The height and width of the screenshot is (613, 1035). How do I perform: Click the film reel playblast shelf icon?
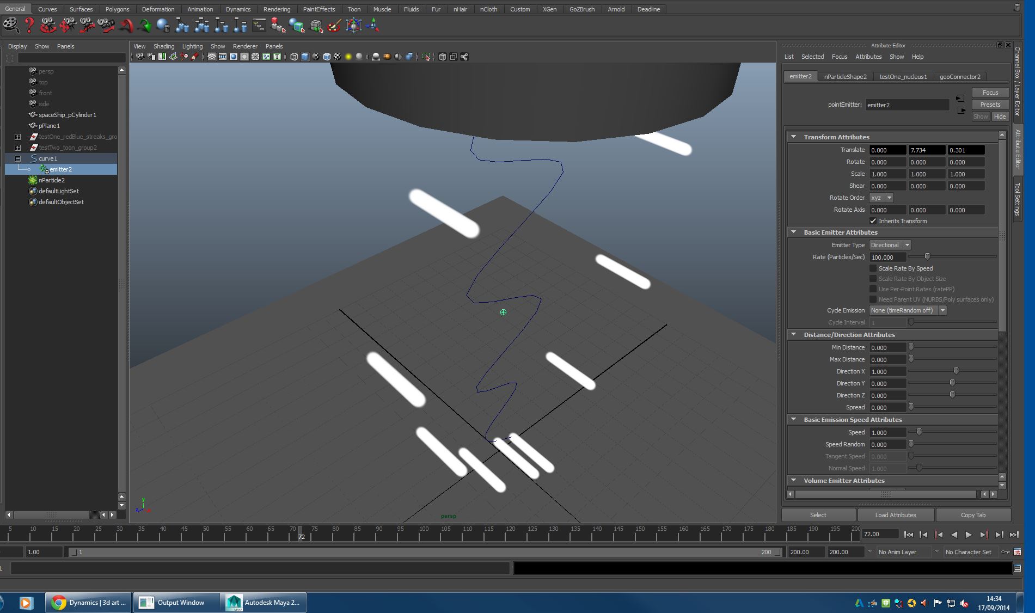pyautogui.click(x=10, y=25)
